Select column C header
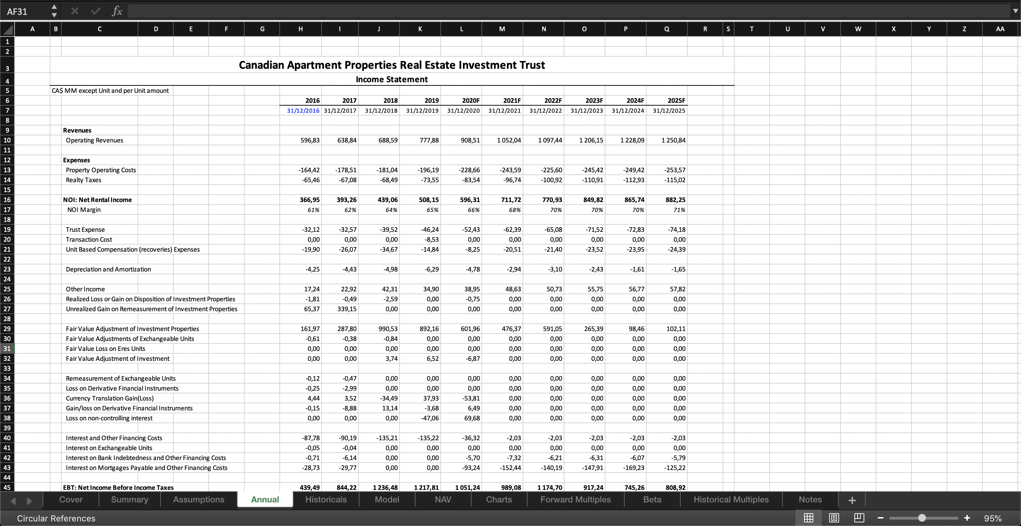 [x=100, y=29]
